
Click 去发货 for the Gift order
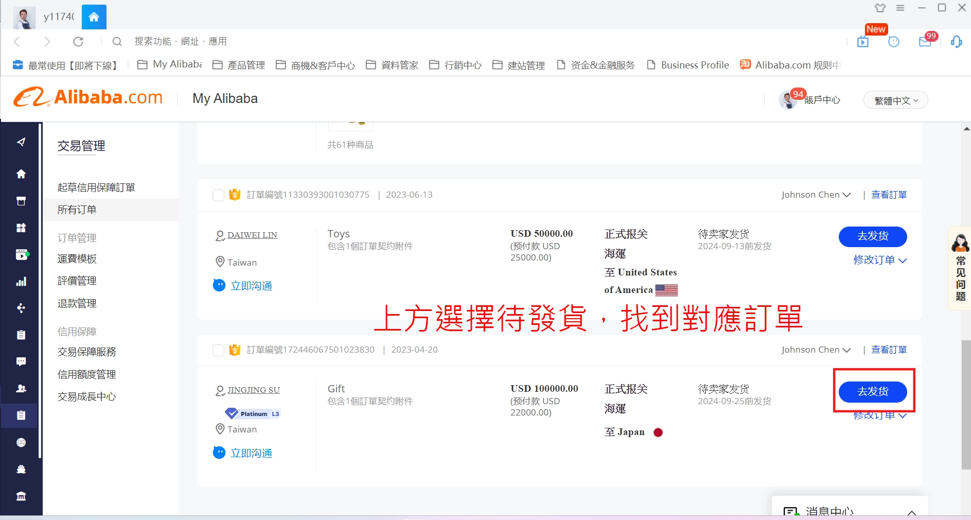click(x=873, y=391)
